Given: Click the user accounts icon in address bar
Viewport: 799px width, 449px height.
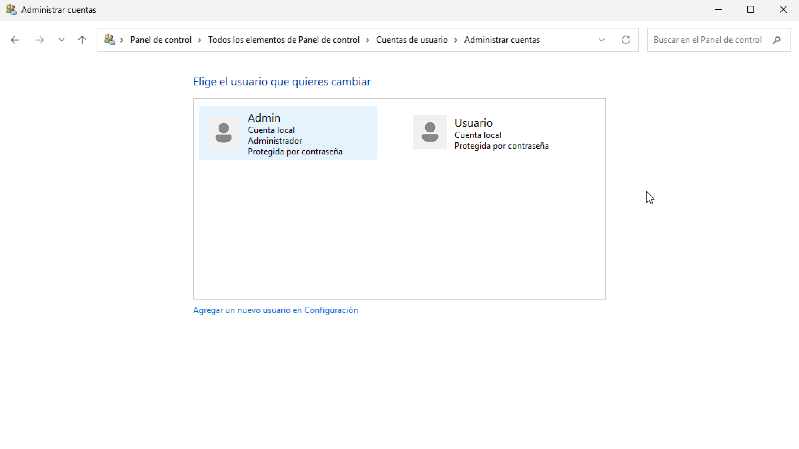Looking at the screenshot, I should tap(109, 39).
